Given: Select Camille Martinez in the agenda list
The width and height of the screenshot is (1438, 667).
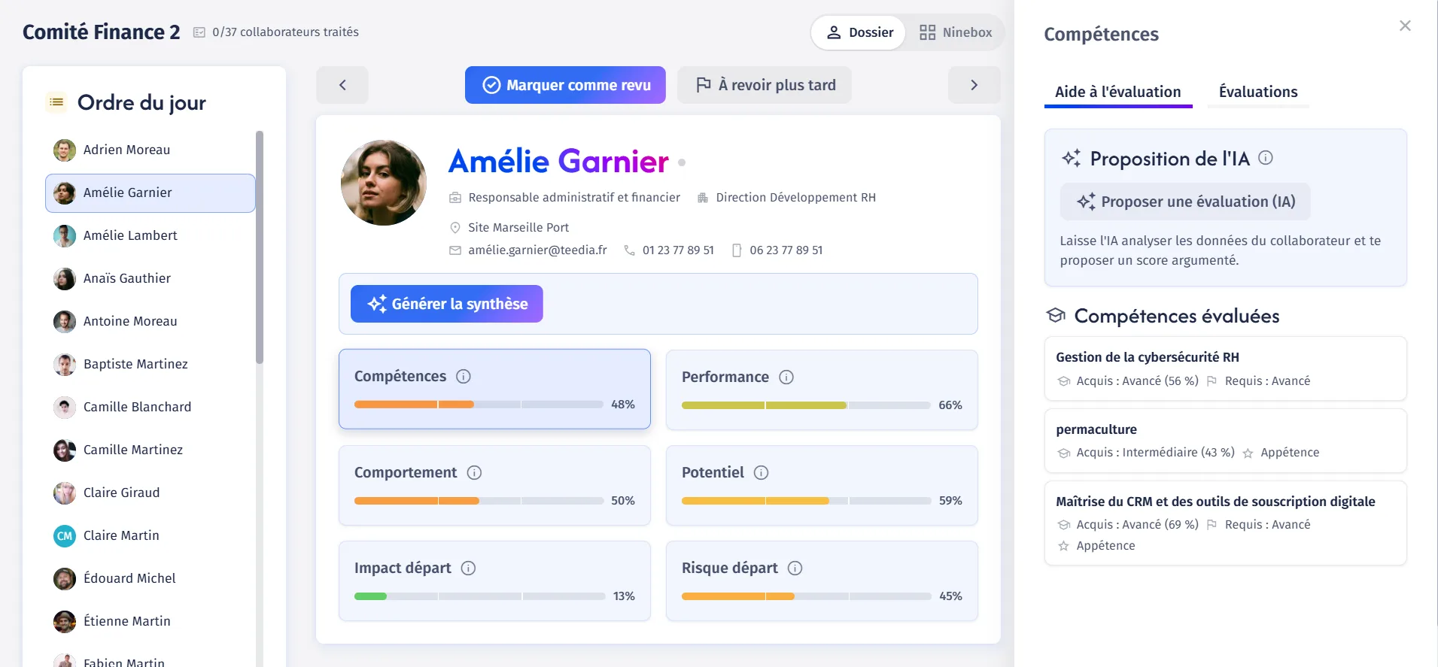Looking at the screenshot, I should click(150, 450).
